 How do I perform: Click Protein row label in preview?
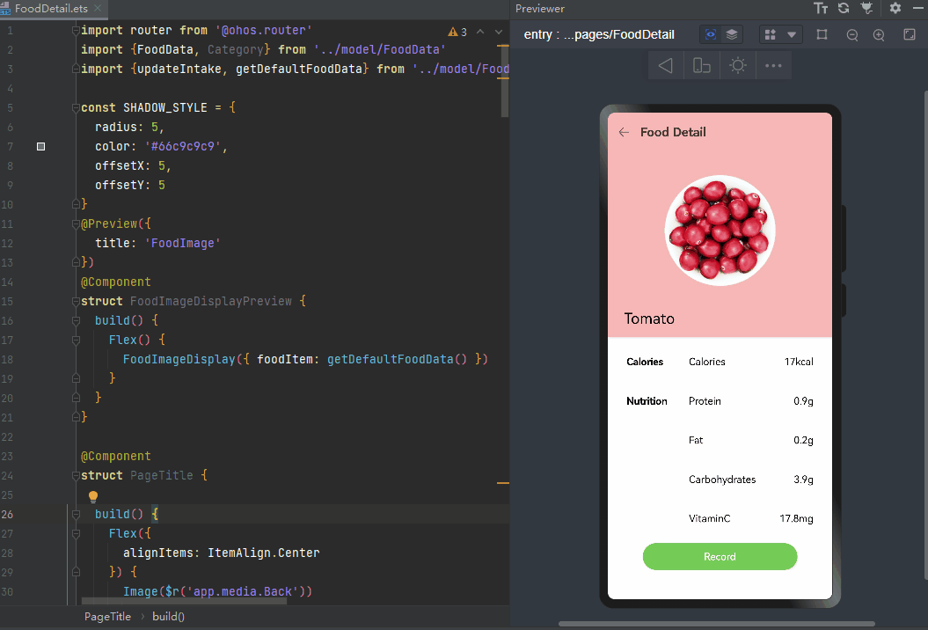coord(705,401)
